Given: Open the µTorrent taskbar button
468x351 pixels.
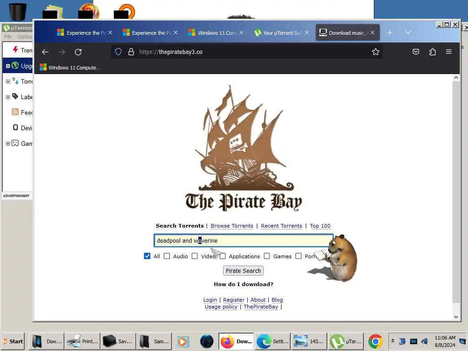Looking at the screenshot, I should click(x=346, y=341).
